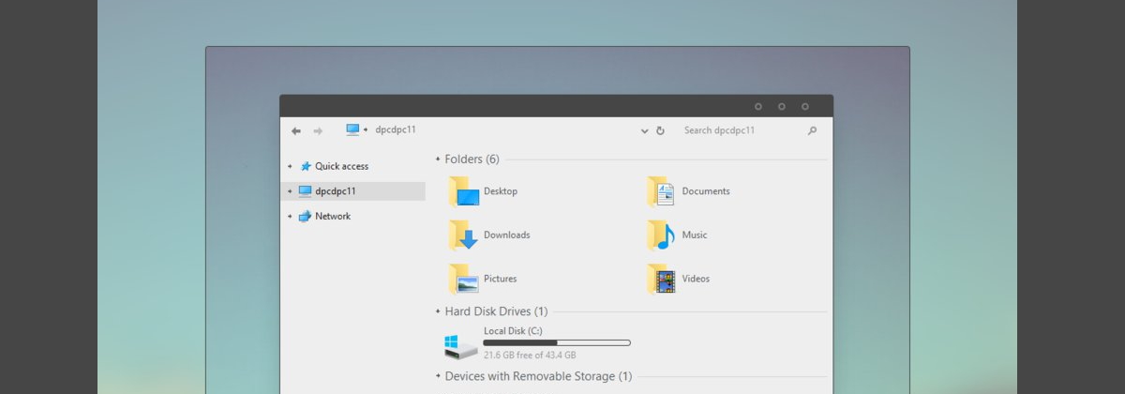This screenshot has width=1125, height=394.
Task: Refresh the current location
Action: tap(660, 131)
